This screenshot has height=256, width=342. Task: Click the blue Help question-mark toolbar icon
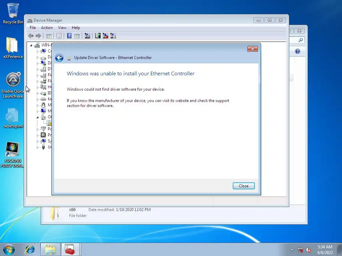coord(69,36)
